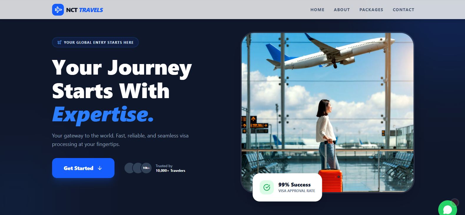Navigate to the Contact page
Screen dimensions: 465x215
pos(403,10)
